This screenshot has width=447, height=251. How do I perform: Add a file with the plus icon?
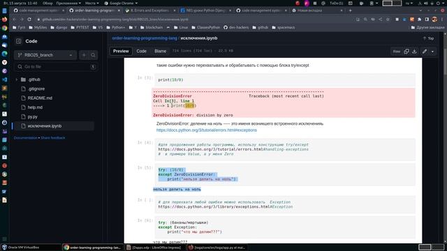click(x=84, y=55)
